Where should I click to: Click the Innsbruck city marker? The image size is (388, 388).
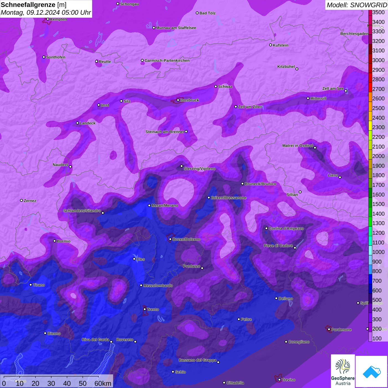tap(178, 100)
